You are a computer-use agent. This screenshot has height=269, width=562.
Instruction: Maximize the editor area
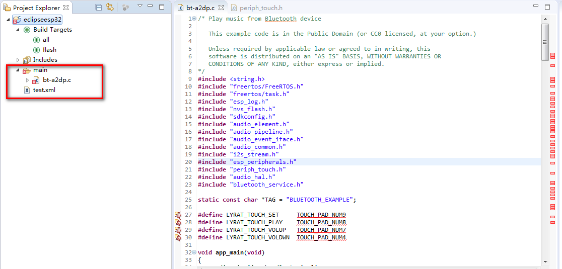(547, 7)
